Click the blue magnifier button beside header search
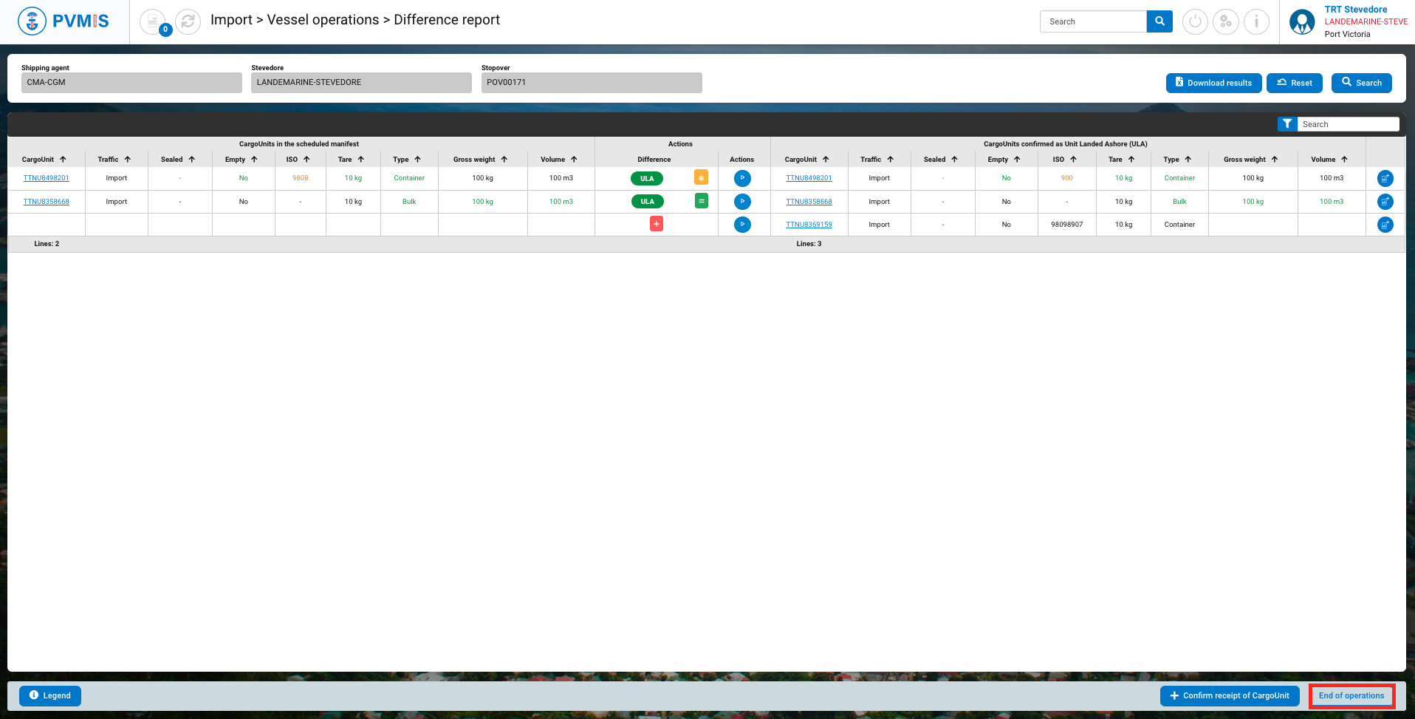This screenshot has height=719, width=1415. [1159, 21]
